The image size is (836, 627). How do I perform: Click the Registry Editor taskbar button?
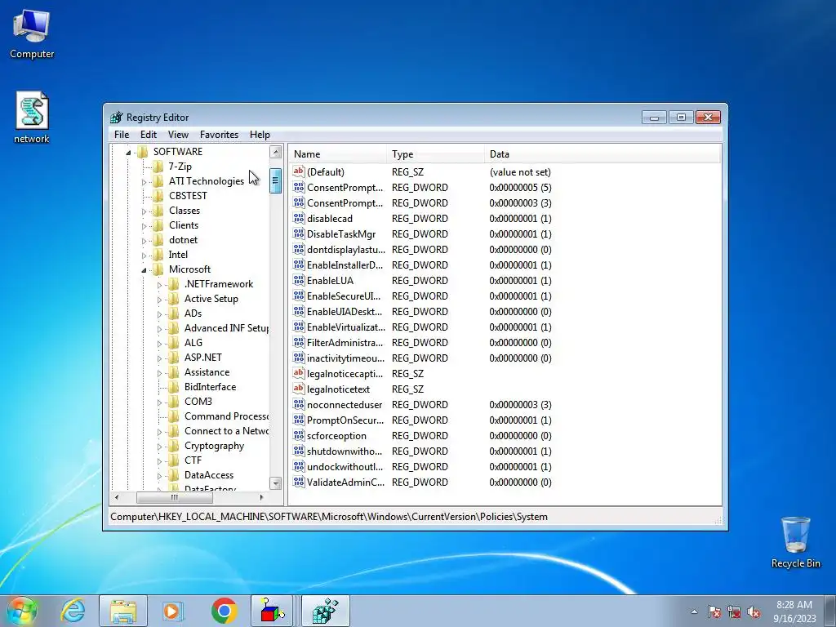click(x=326, y=611)
